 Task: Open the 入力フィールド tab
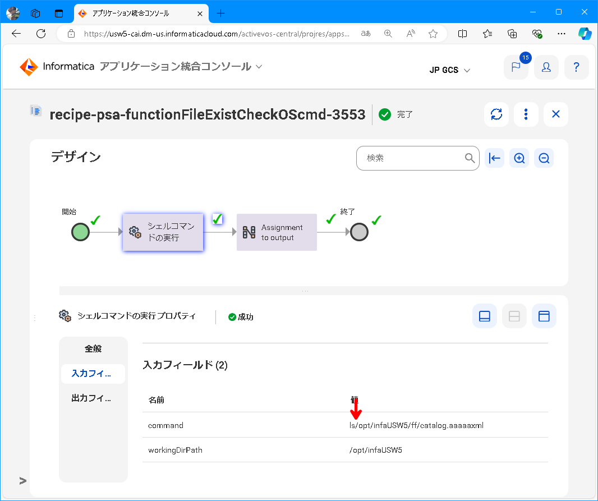(x=93, y=374)
